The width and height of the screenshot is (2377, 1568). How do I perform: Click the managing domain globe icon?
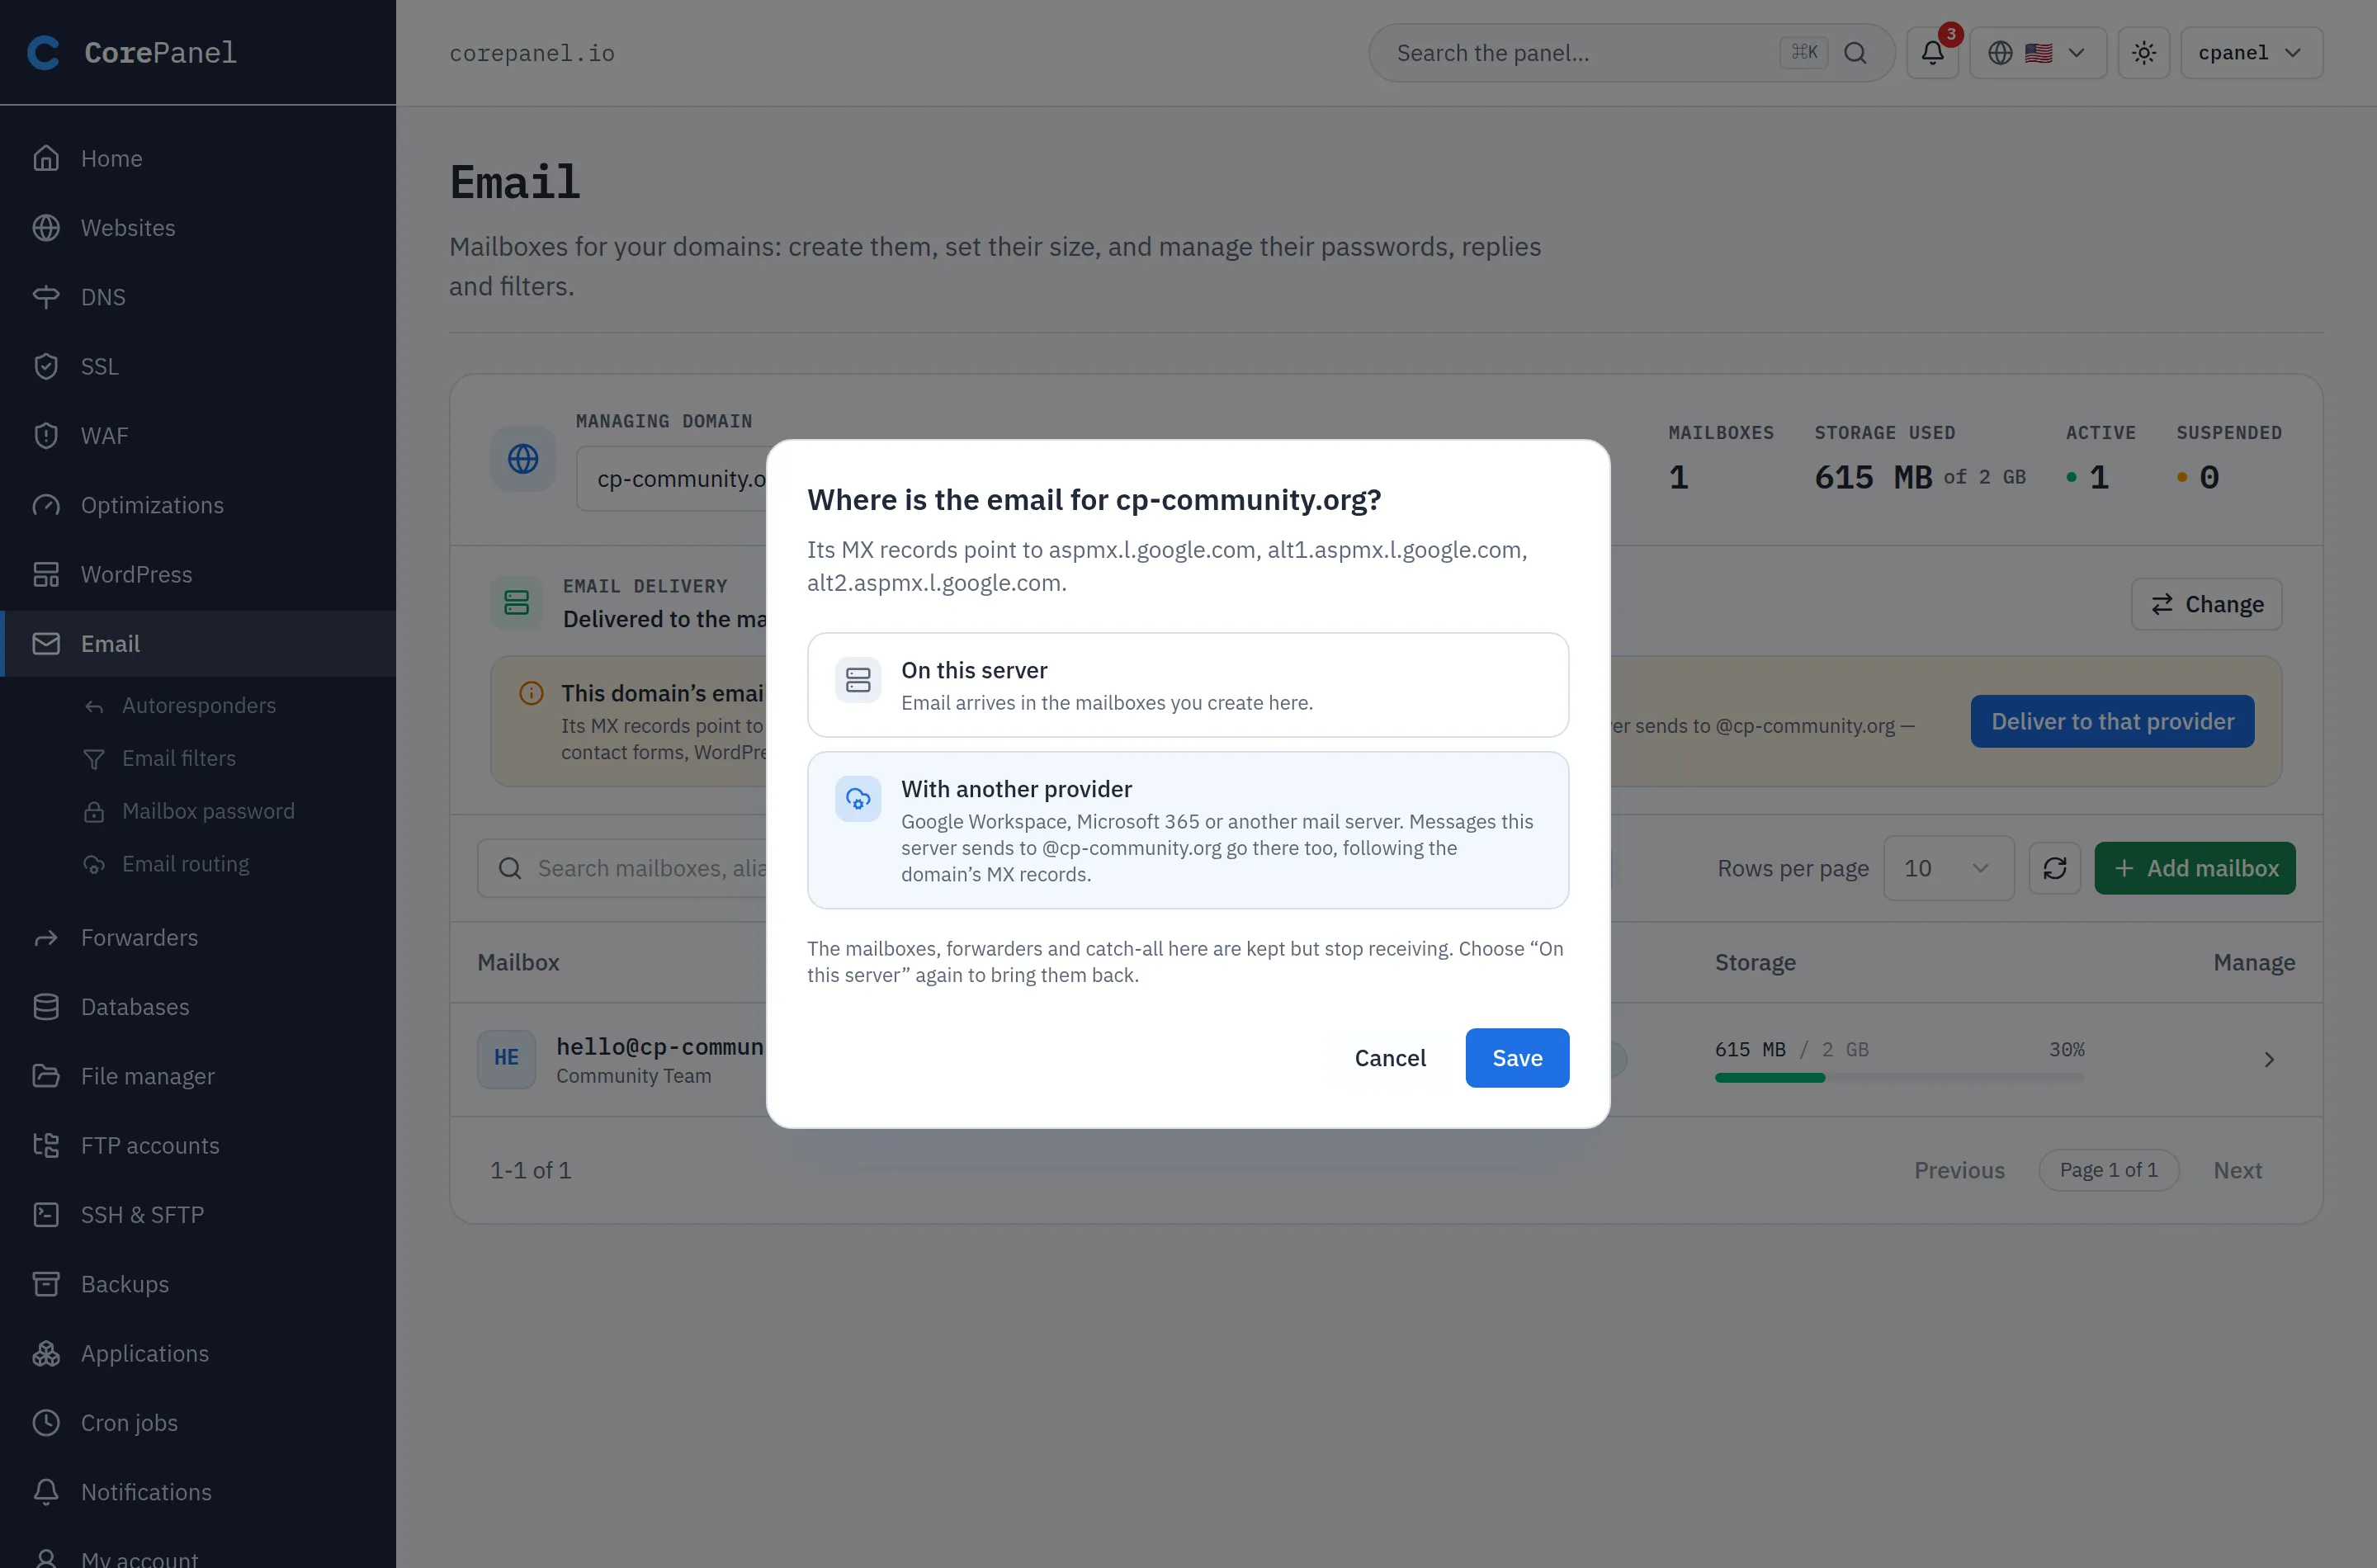[522, 459]
